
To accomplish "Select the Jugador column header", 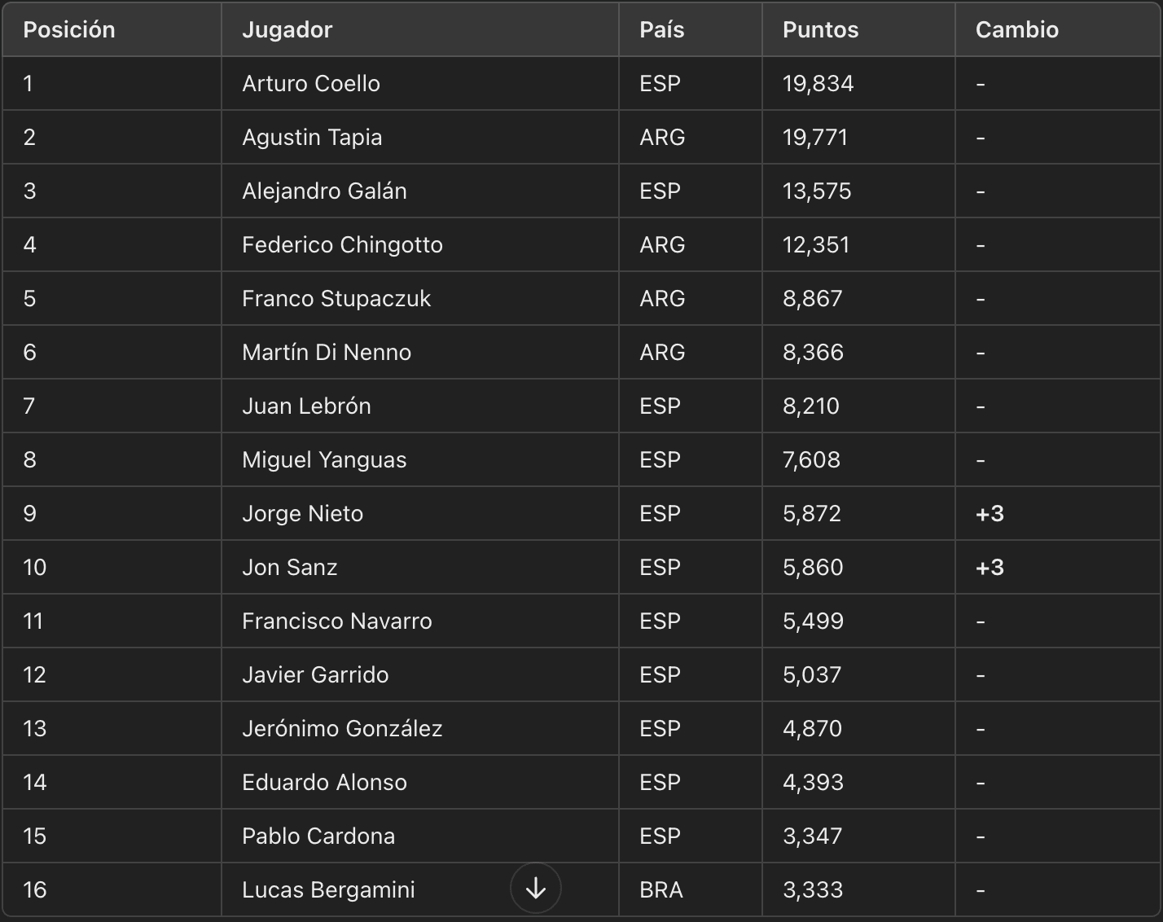I will coord(287,30).
